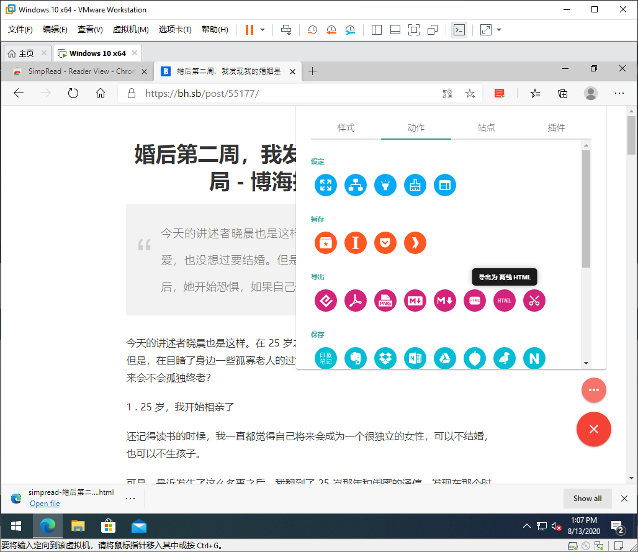This screenshot has height=552, width=638.
Task: Click the plain HTML offline export icon
Action: (x=504, y=301)
